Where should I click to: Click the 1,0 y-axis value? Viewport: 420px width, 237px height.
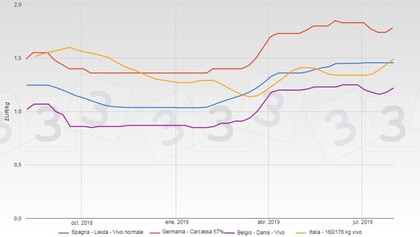pyautogui.click(x=17, y=111)
